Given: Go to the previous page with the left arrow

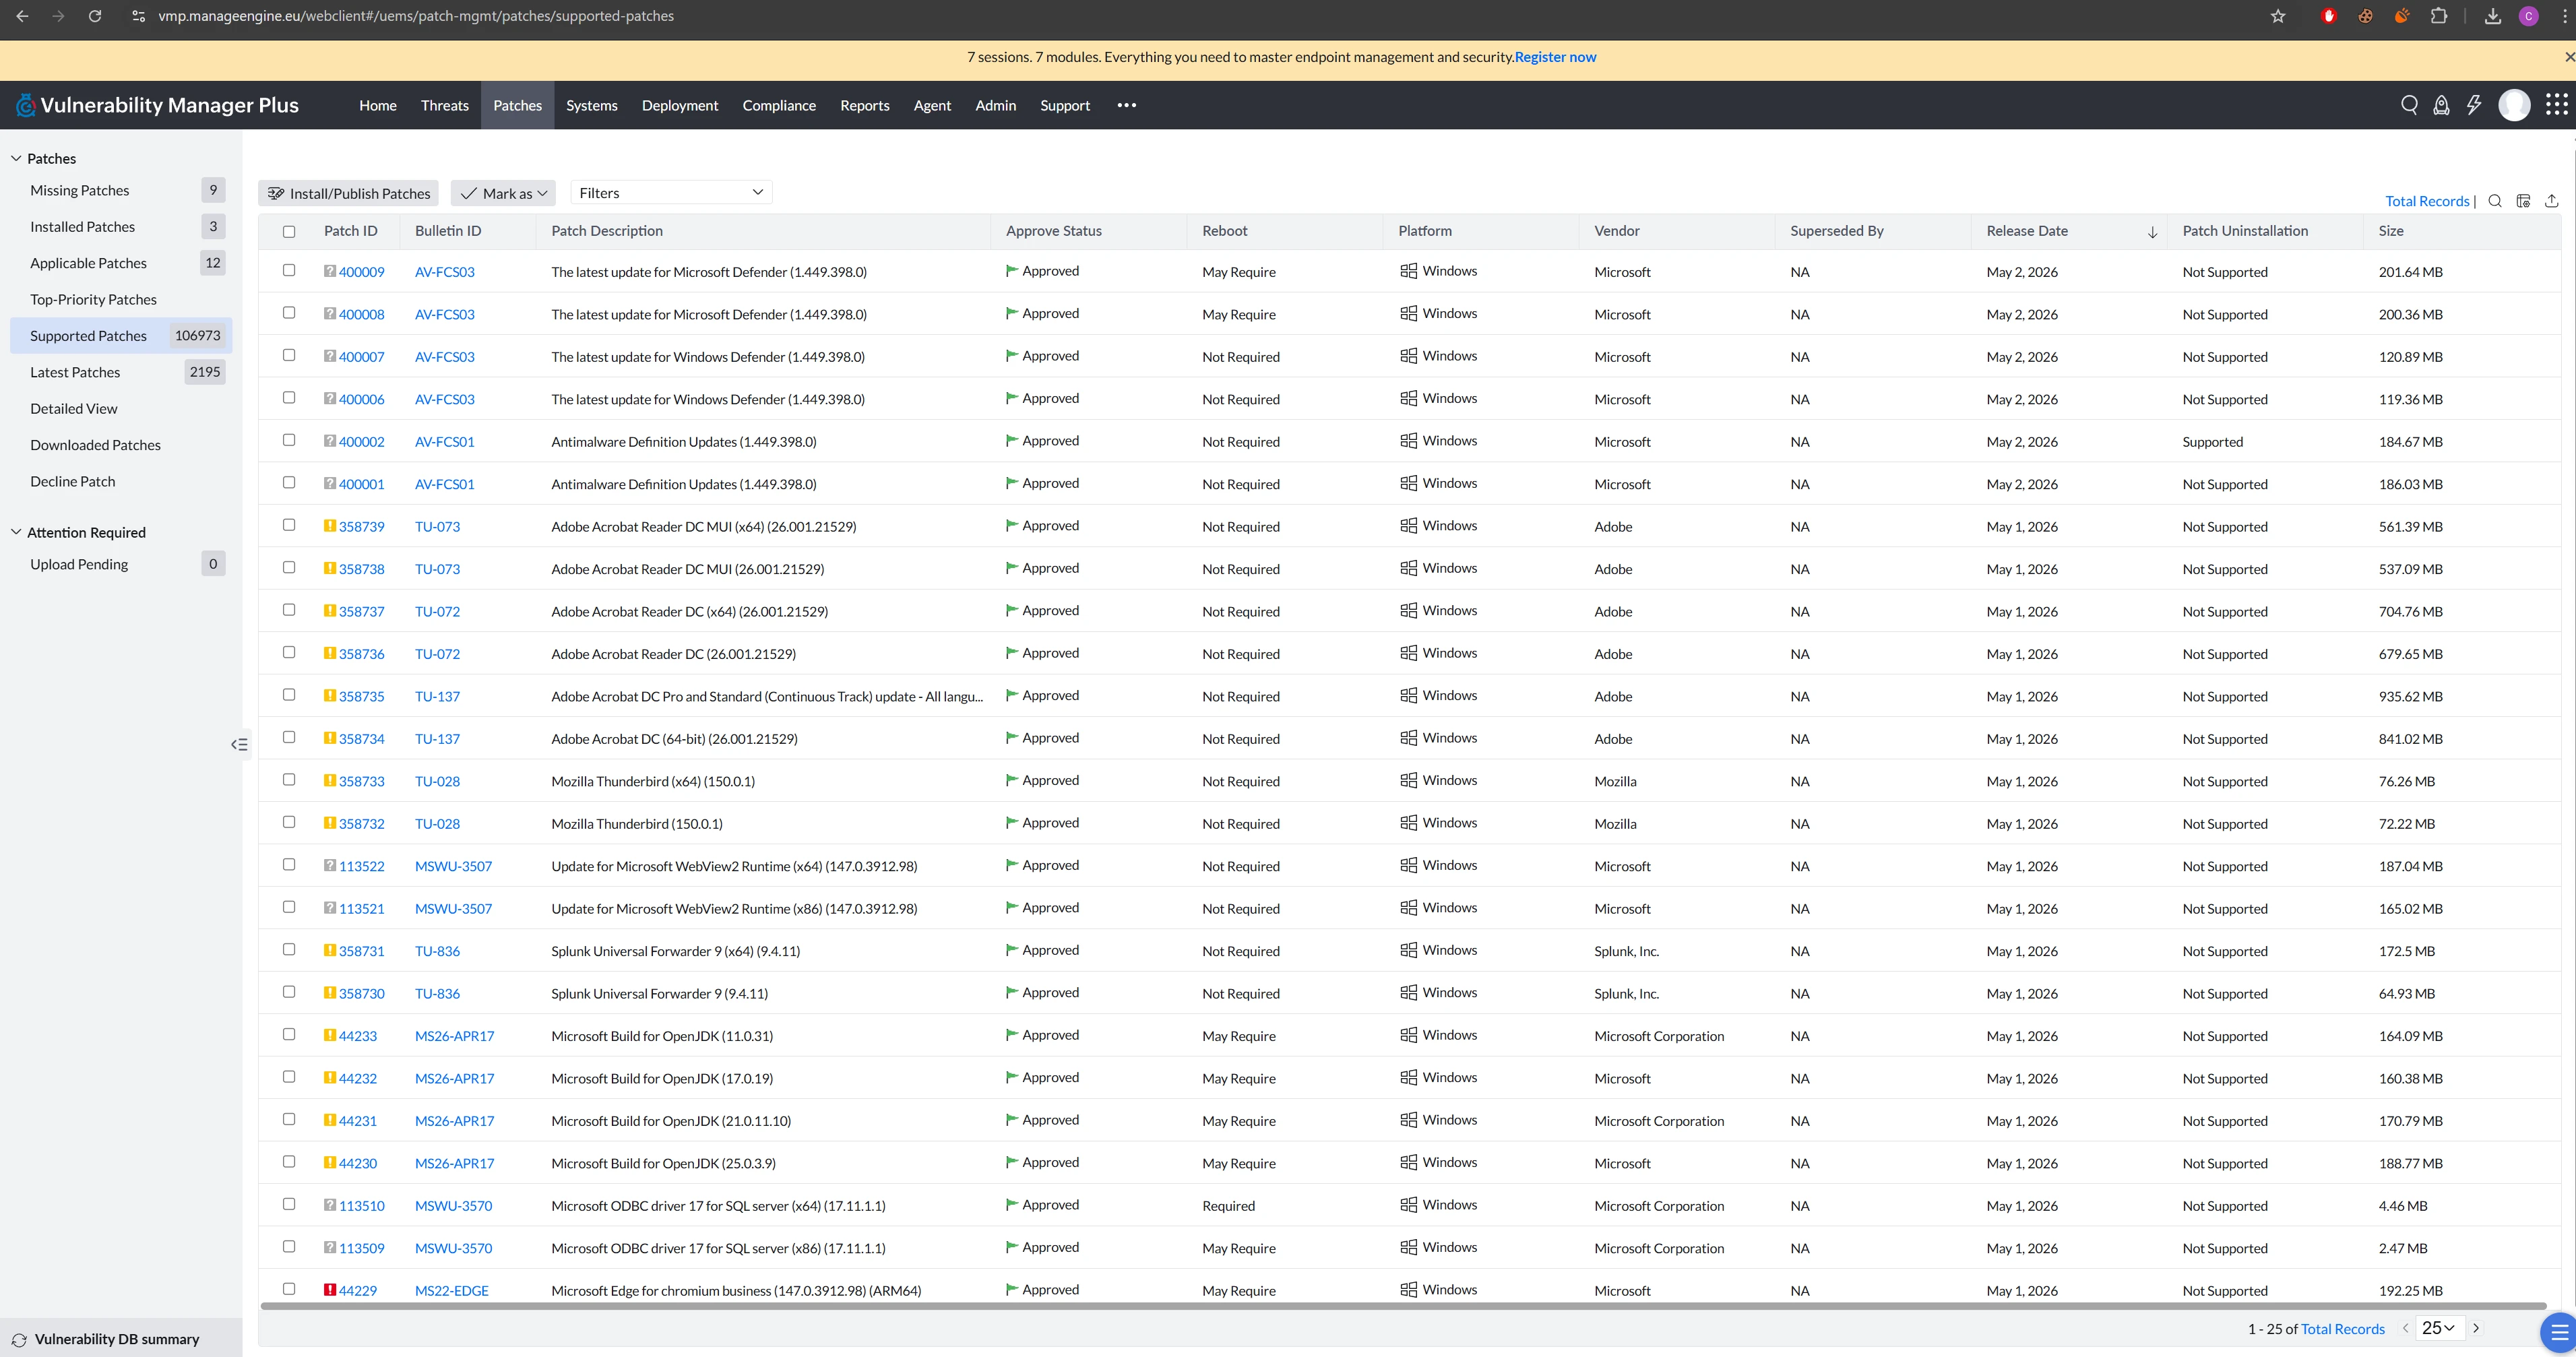Looking at the screenshot, I should point(2405,1328).
